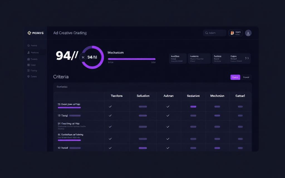Toggle the checkmark right of Solution in row 10
Viewport: 285px width, 178px height.
coord(168,148)
